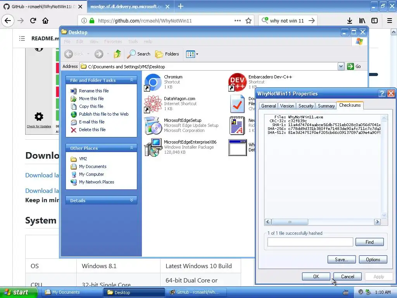
Task: Click the green Go button in address bar
Action: point(354,66)
